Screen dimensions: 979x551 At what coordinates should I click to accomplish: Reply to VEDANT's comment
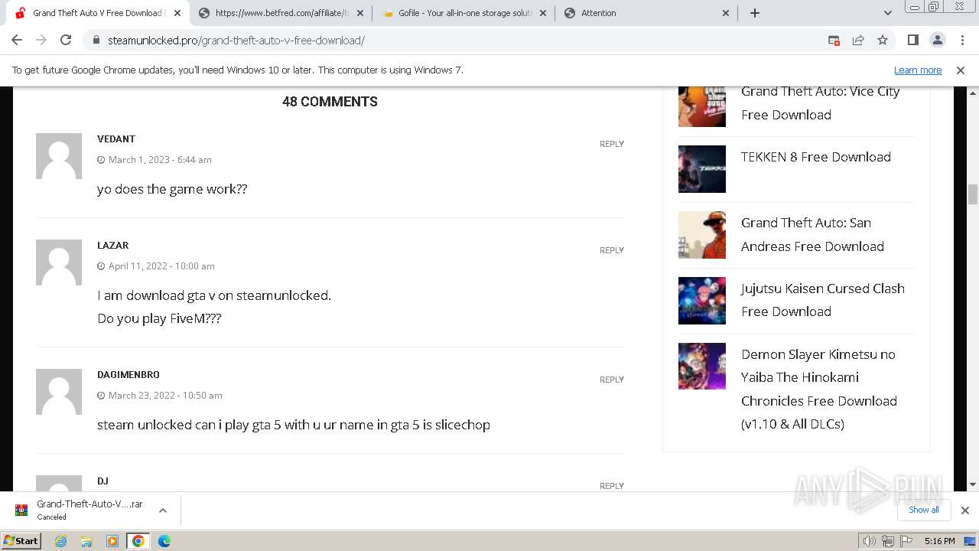tap(612, 144)
